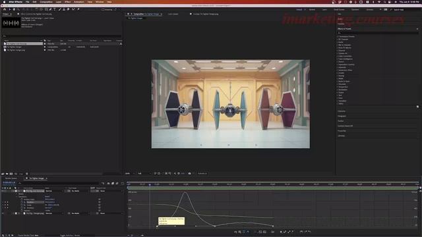Select the Zoom magnifier tool
This screenshot has height=237, width=422.
pyautogui.click(x=18, y=9)
